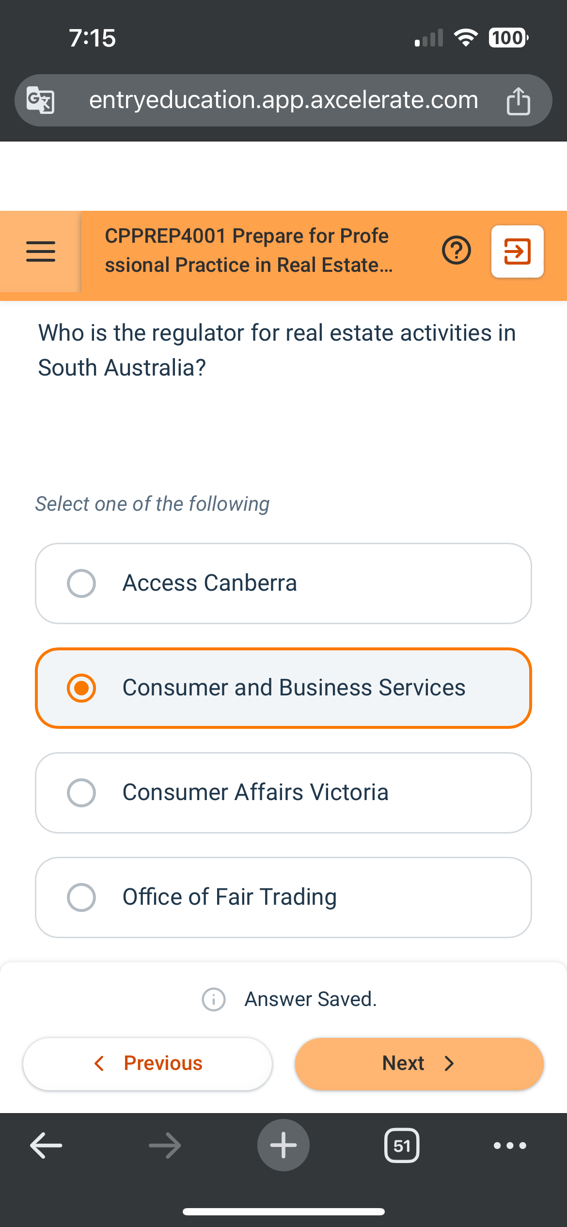Viewport: 567px width, 1227px height.
Task: Select Consumer and Business Services again
Action: tap(283, 688)
